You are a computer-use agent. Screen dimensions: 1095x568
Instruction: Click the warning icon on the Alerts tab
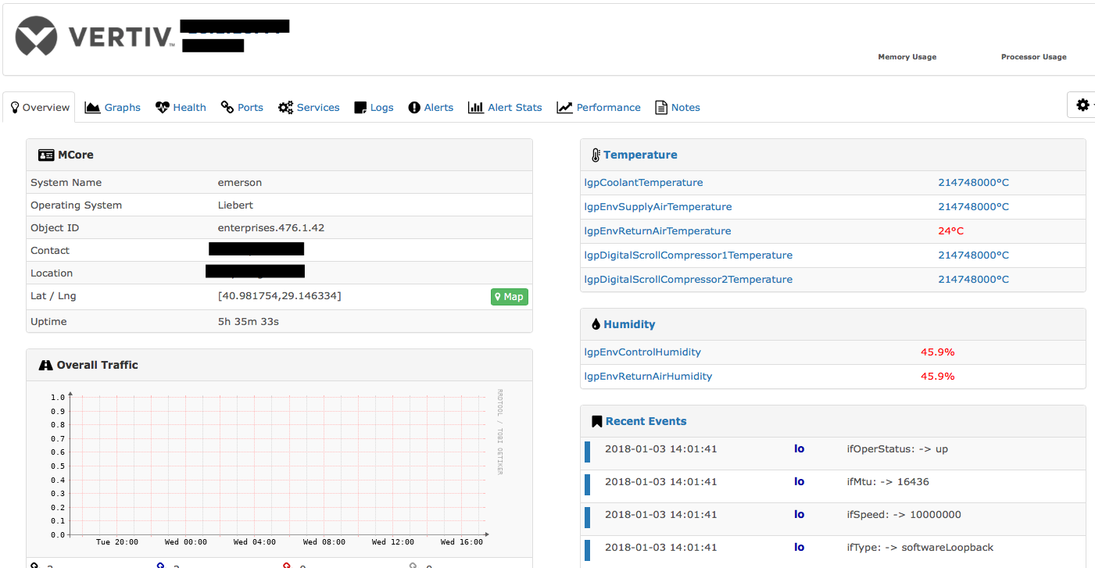tap(413, 107)
